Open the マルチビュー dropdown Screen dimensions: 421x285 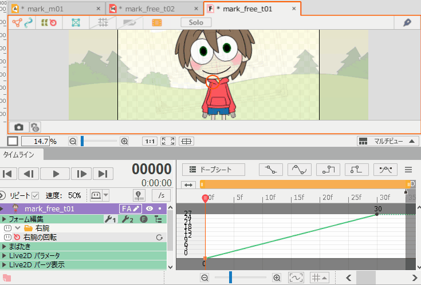[x=387, y=141]
